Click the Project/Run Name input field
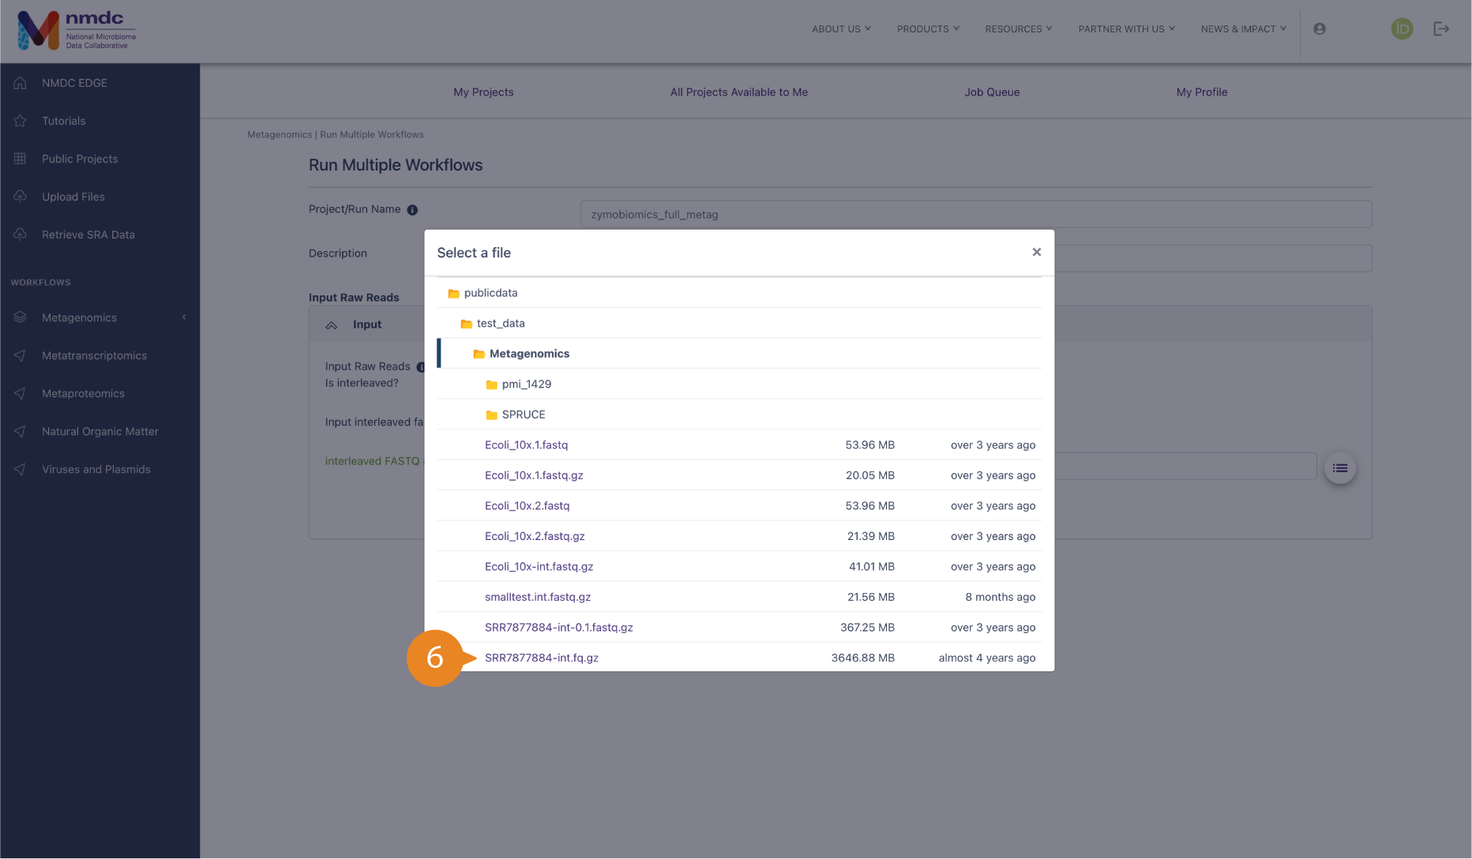The height and width of the screenshot is (859, 1472). click(976, 214)
